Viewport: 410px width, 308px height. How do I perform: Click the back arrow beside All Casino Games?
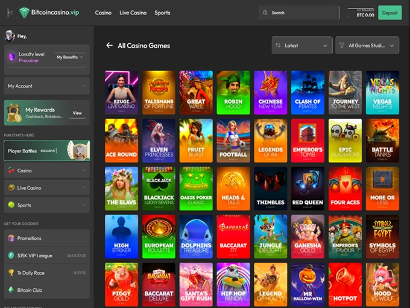click(x=109, y=45)
